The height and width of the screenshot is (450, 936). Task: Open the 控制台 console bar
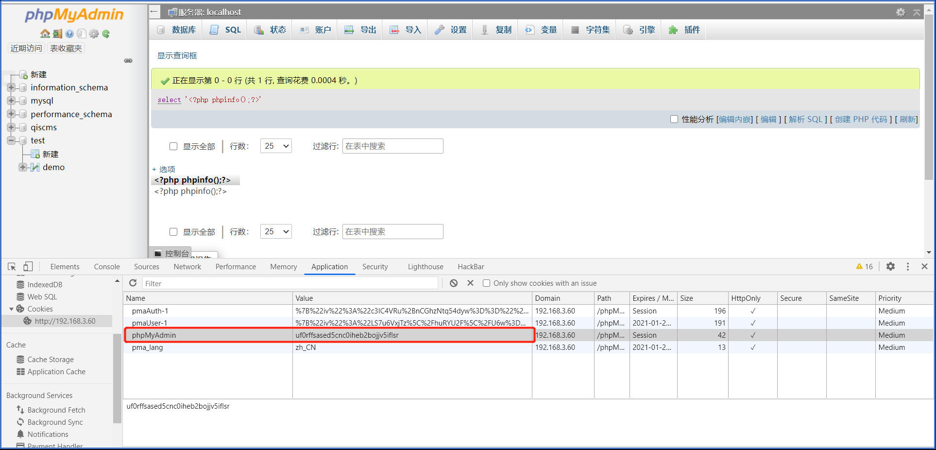(171, 253)
